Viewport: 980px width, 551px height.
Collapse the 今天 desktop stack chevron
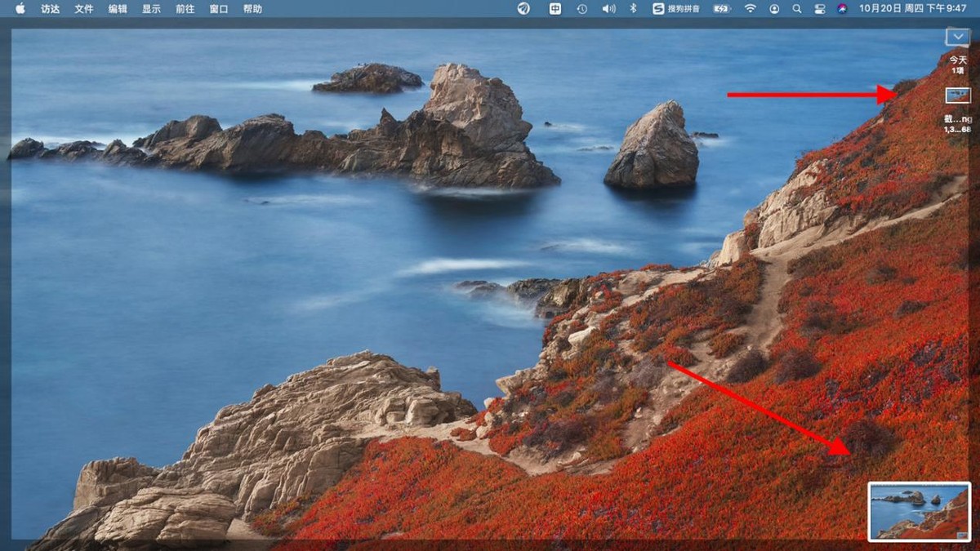click(957, 37)
